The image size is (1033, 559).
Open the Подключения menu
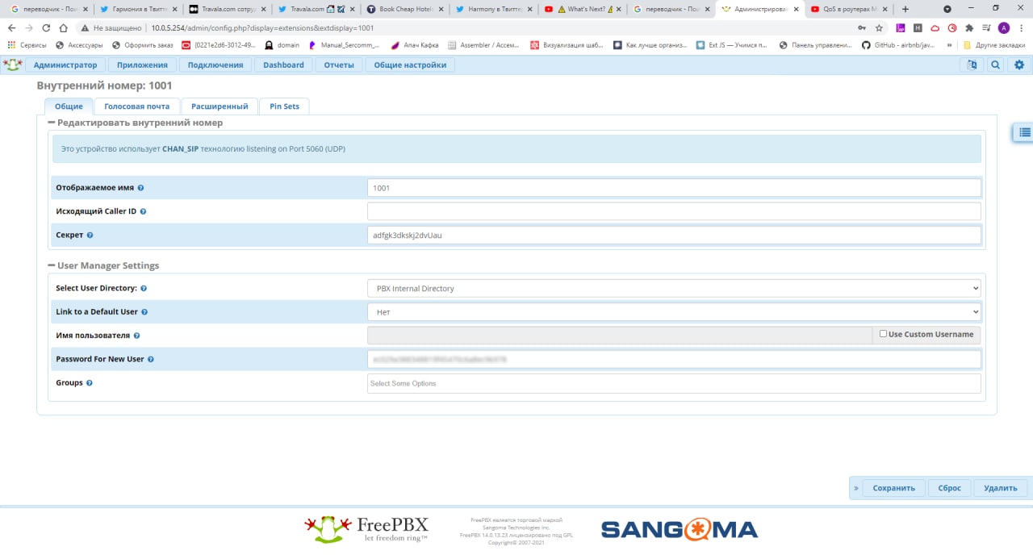point(215,65)
